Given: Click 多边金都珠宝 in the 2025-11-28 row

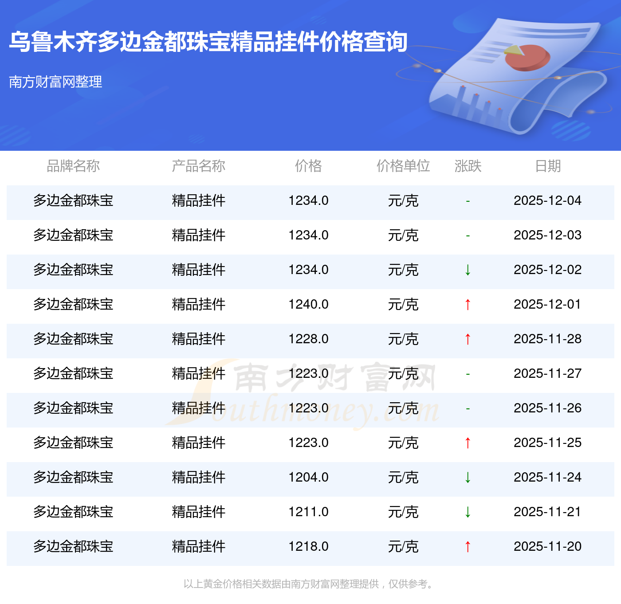Looking at the screenshot, I should [73, 339].
